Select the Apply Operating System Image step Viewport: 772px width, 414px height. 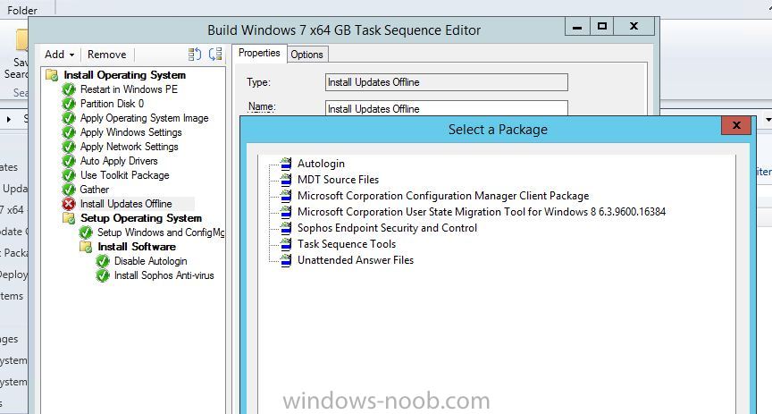point(144,118)
